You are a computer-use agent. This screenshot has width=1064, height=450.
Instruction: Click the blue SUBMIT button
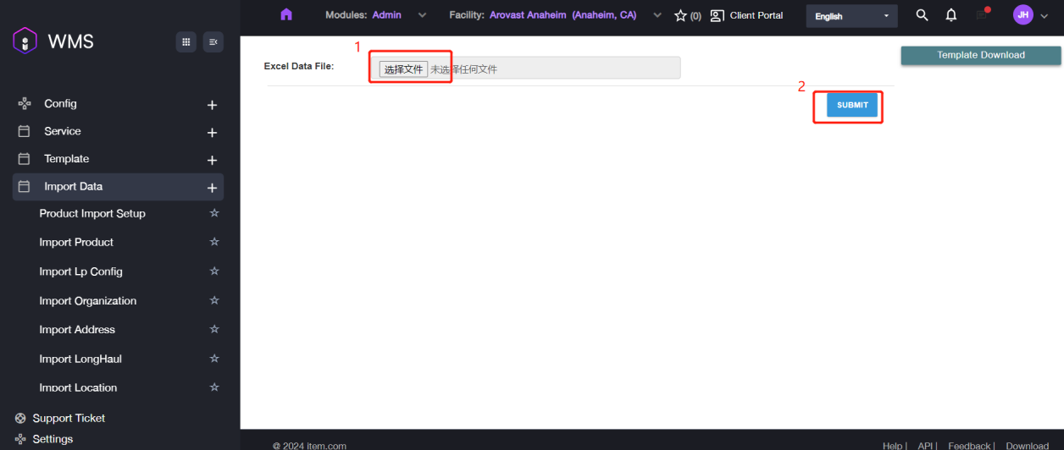coord(852,105)
